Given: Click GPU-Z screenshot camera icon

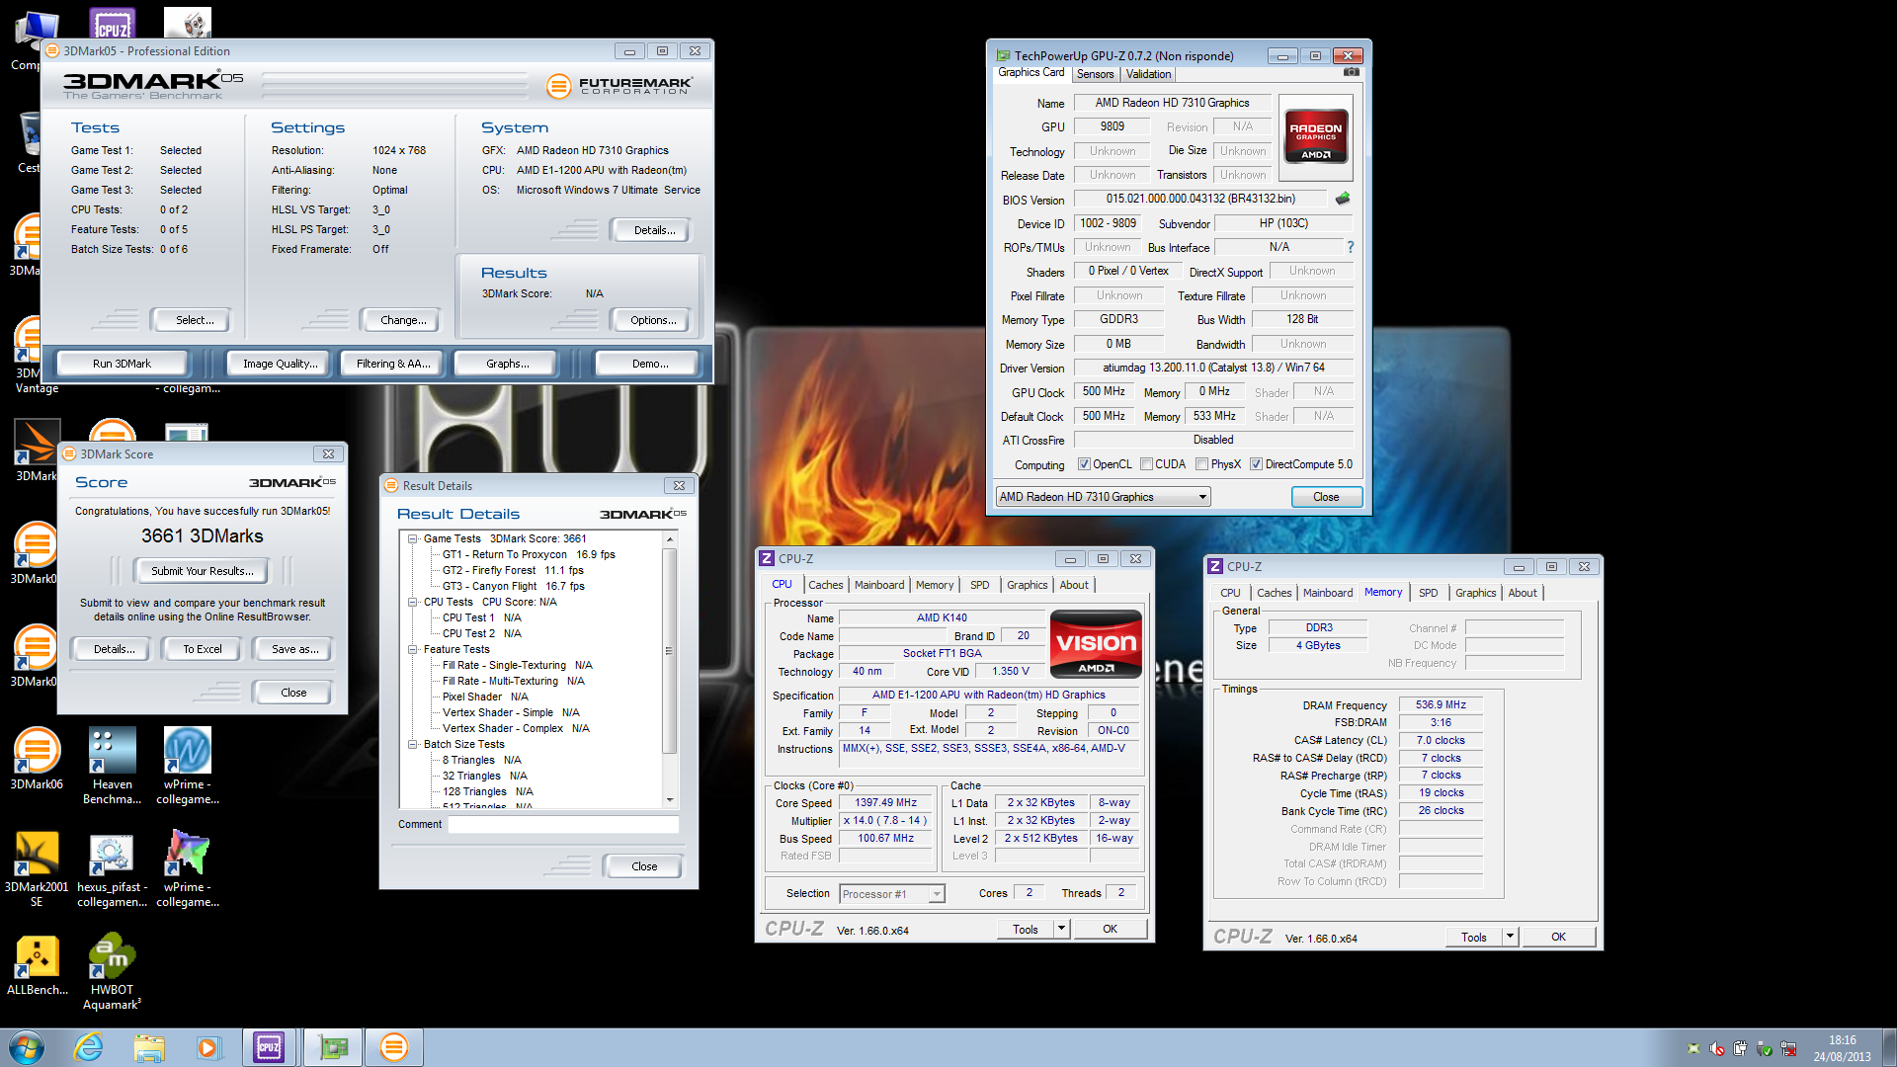Looking at the screenshot, I should point(1351,72).
